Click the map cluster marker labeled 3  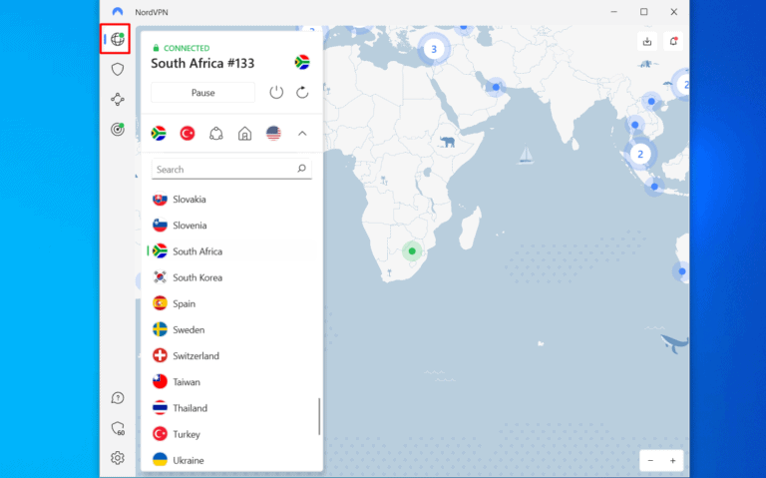pyautogui.click(x=433, y=49)
